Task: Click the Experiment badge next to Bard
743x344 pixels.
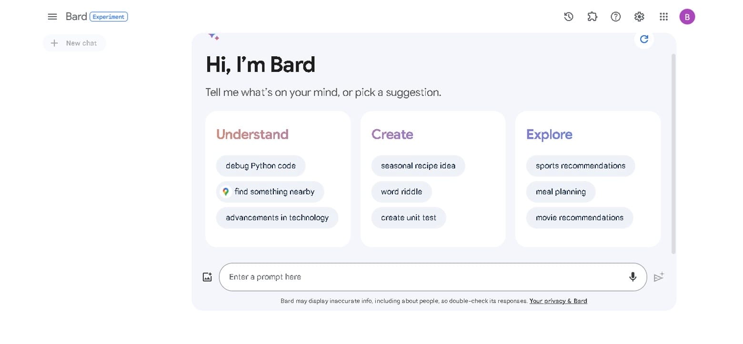Action: pos(109,16)
